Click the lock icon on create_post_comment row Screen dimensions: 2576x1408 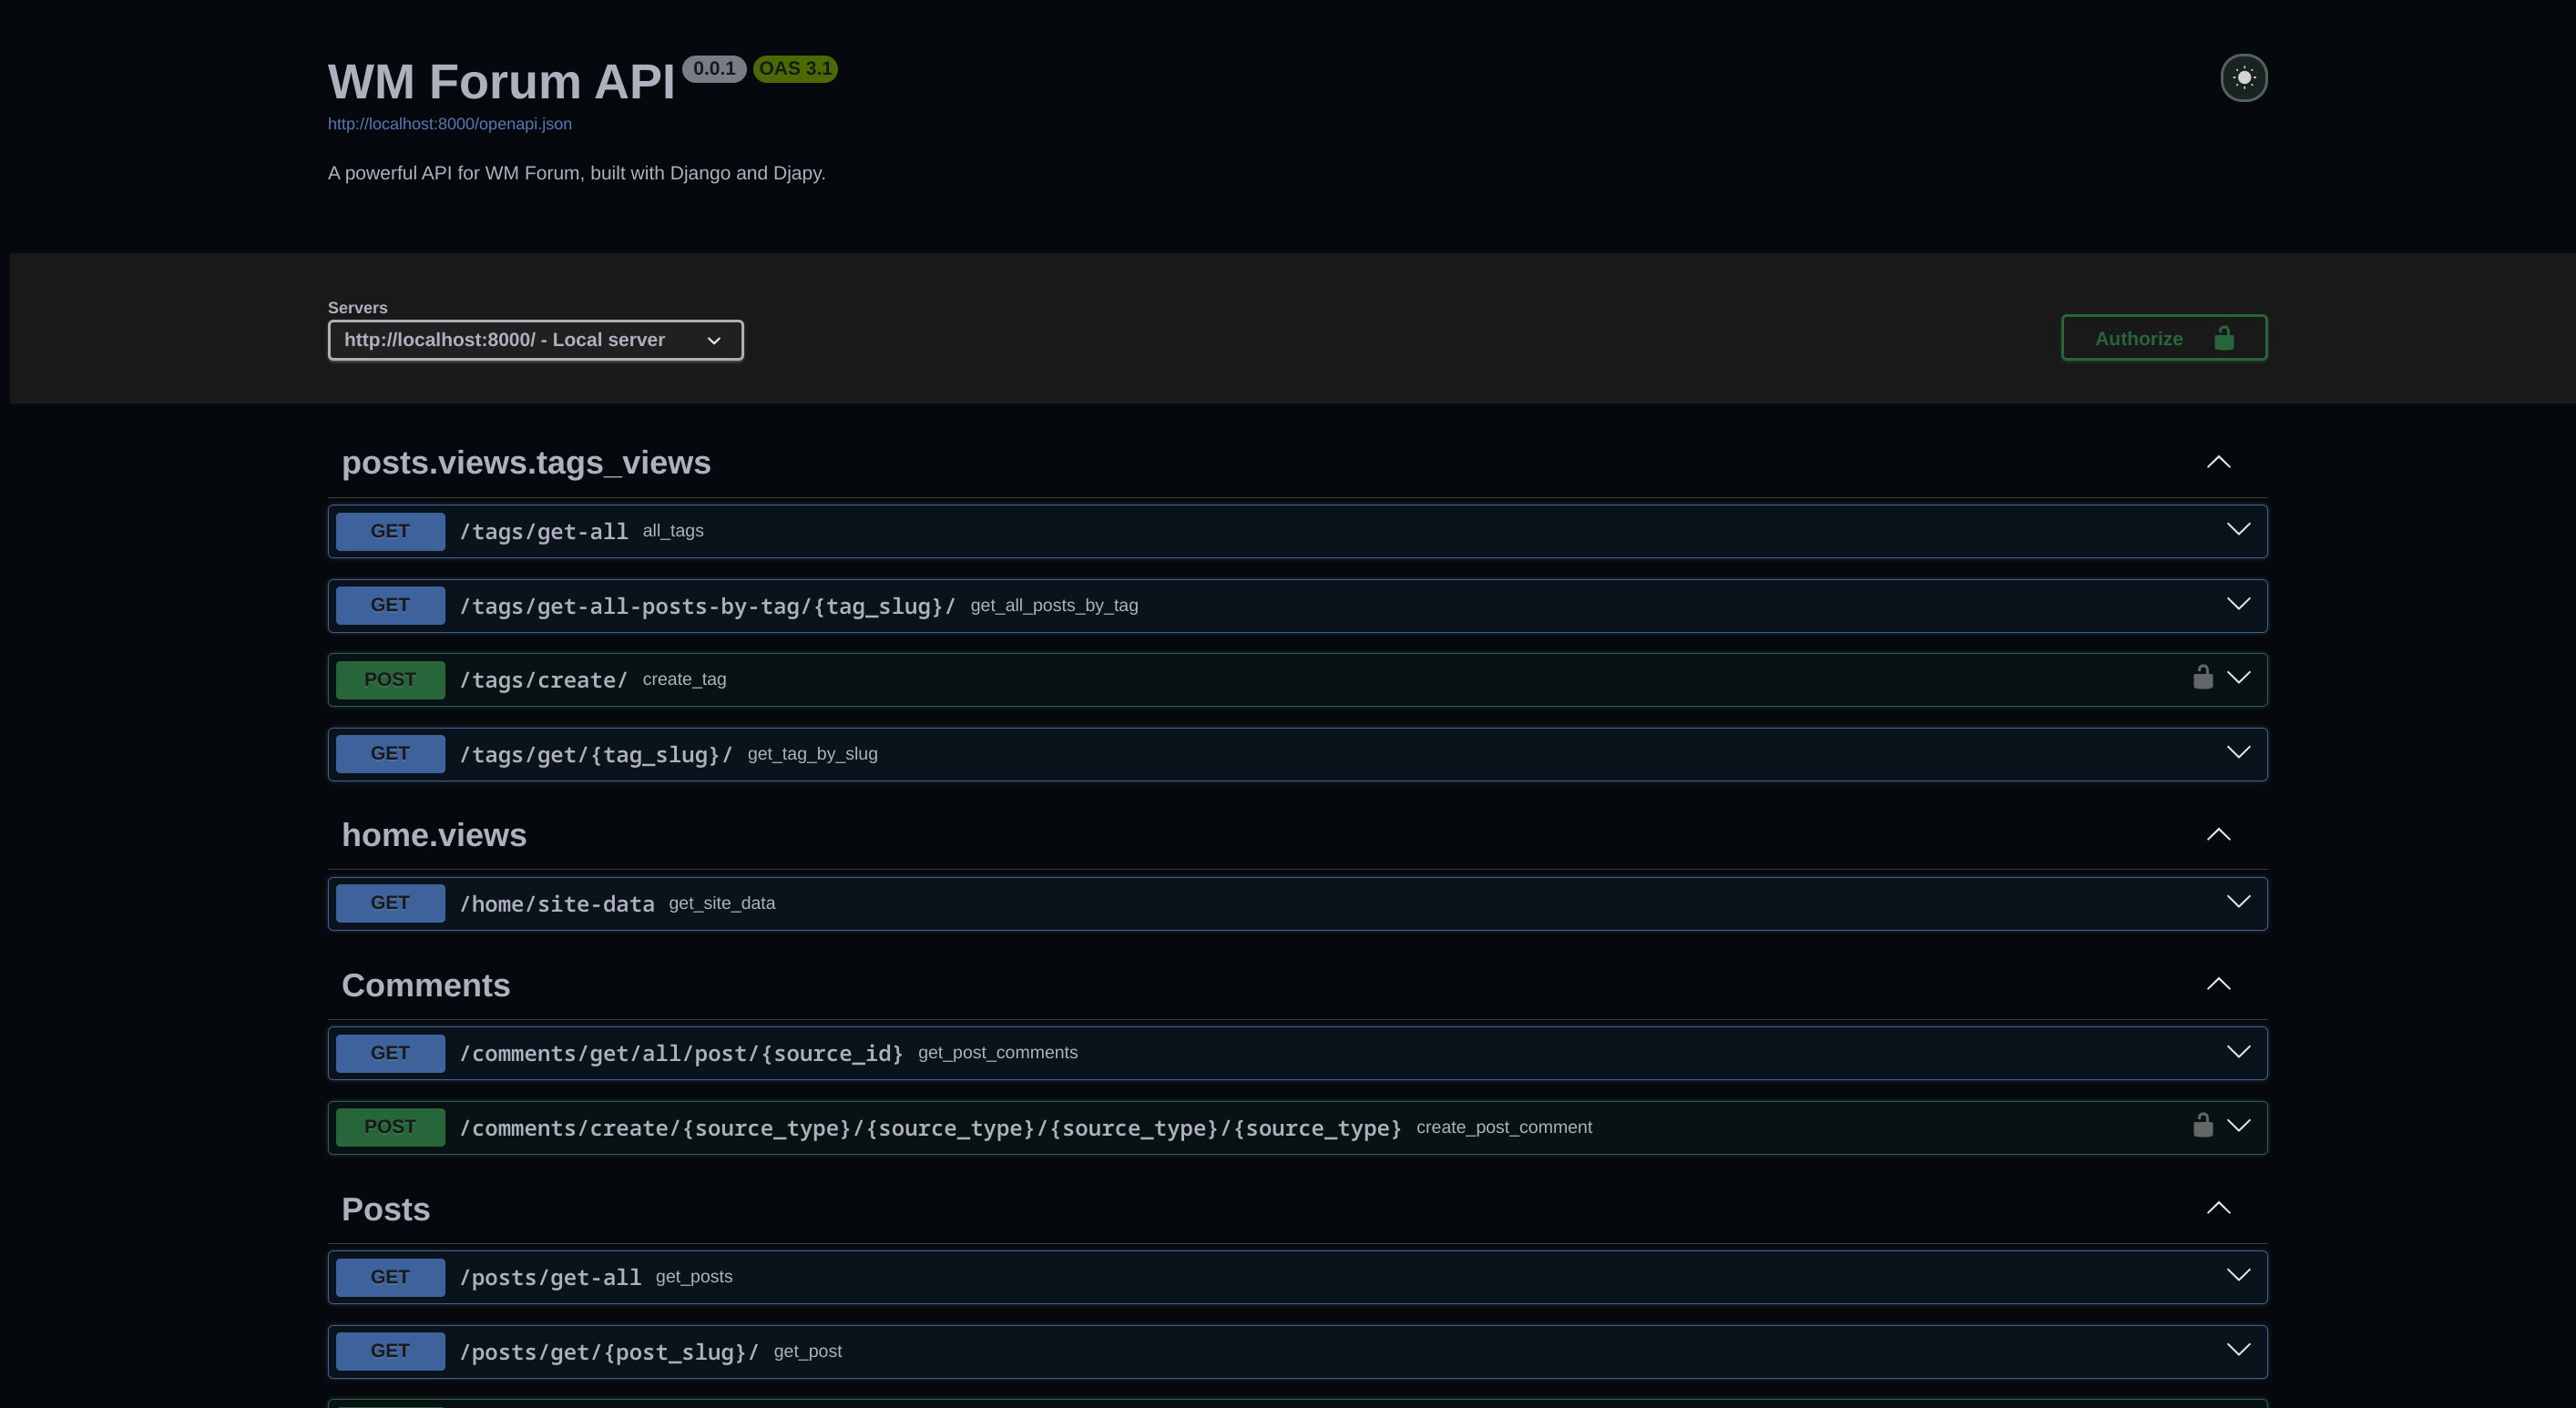tap(2202, 1125)
